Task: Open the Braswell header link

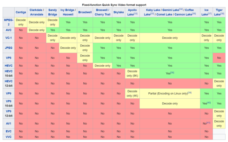Action: point(102,10)
